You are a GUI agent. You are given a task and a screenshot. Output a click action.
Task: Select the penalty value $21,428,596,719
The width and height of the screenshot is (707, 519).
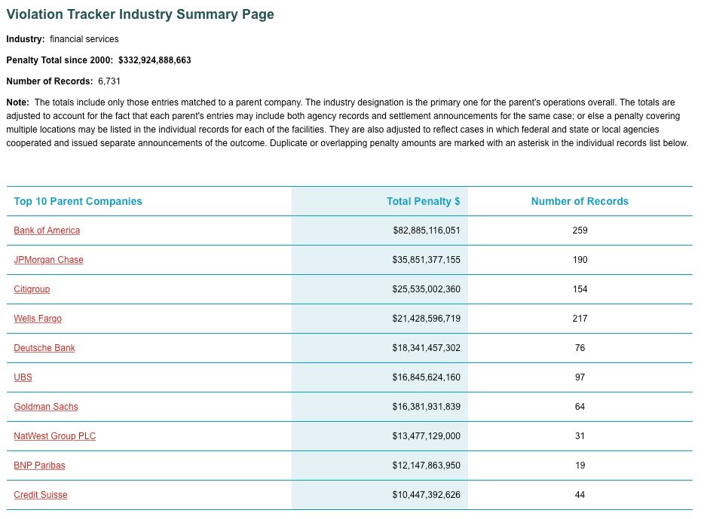coord(427,318)
